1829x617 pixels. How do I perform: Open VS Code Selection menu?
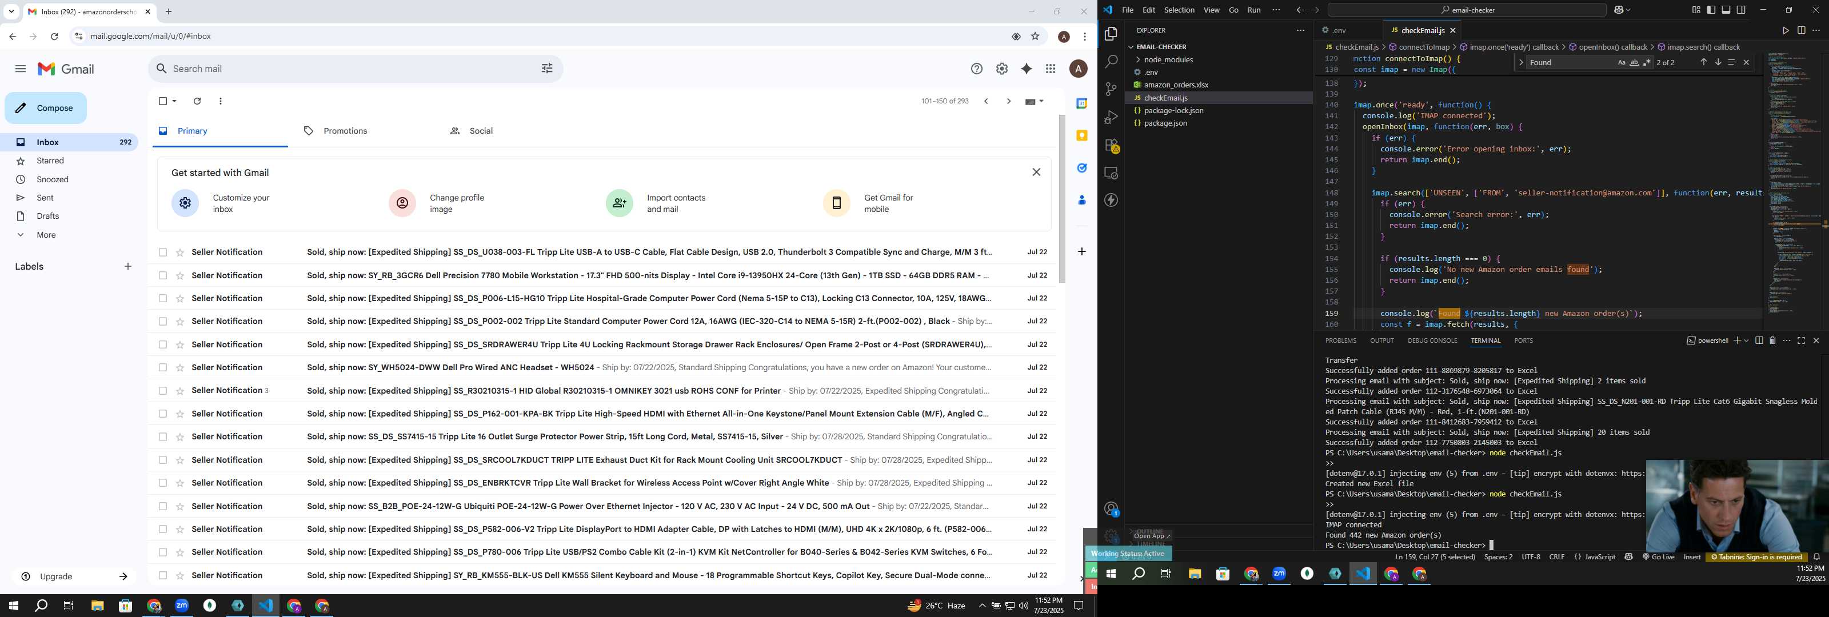pyautogui.click(x=1179, y=10)
